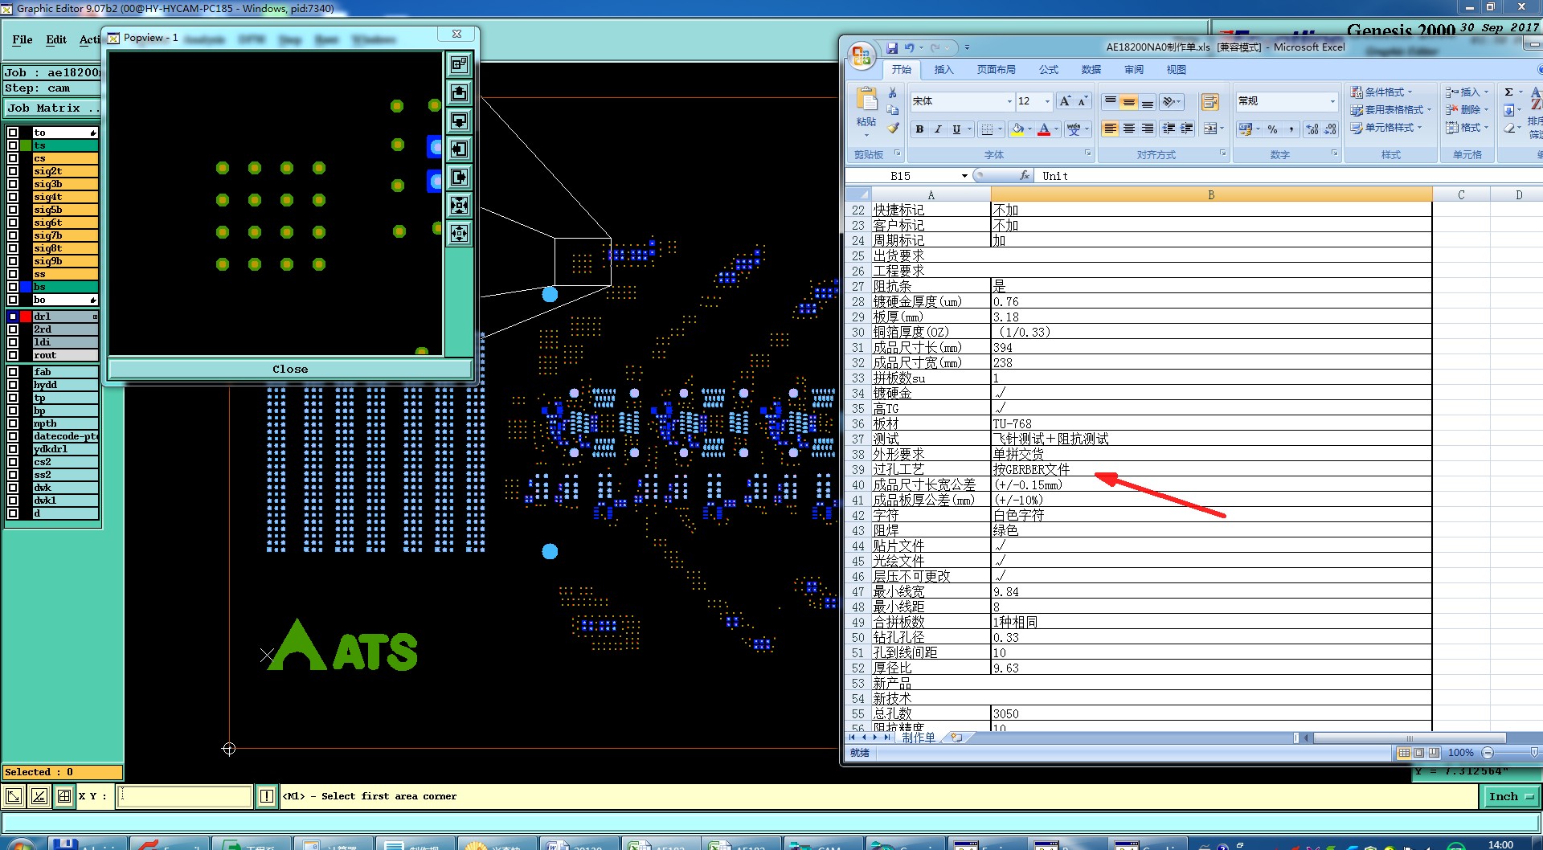Open the font size dropdown showing 12
Screen dimensions: 1543x850
(x=1047, y=101)
